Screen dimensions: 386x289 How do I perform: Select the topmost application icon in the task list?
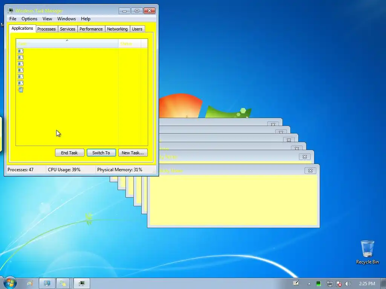pyautogui.click(x=20, y=51)
